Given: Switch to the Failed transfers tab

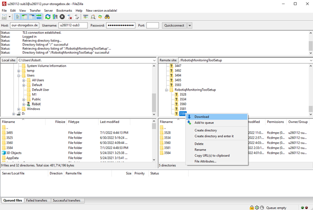Looking at the screenshot, I should click(38, 200).
